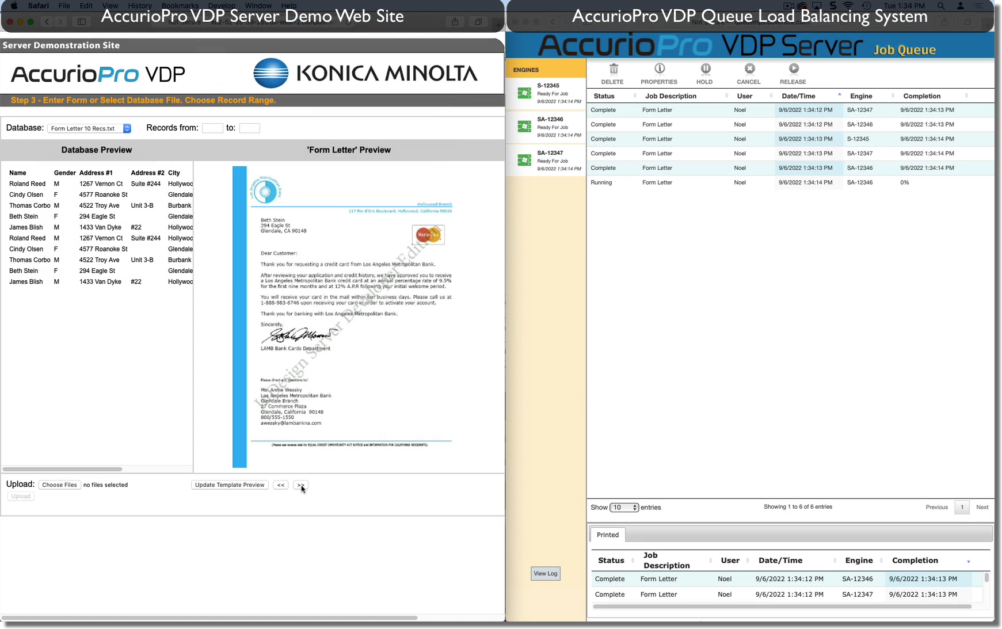1002x629 pixels.
Task: Click the Update Template Preview button
Action: pos(230,485)
